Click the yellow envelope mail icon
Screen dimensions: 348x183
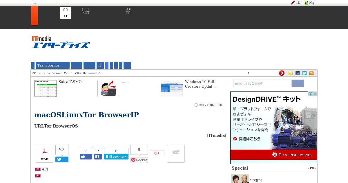pyautogui.click(x=290, y=73)
